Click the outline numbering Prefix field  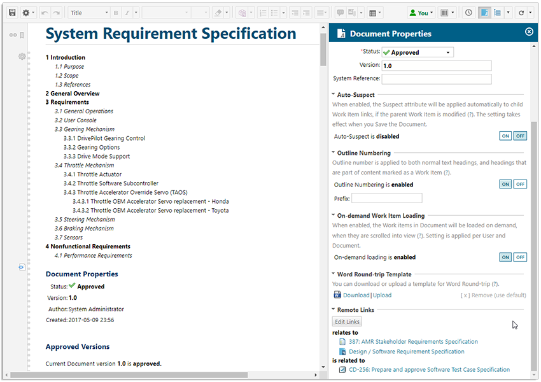[x=387, y=198]
